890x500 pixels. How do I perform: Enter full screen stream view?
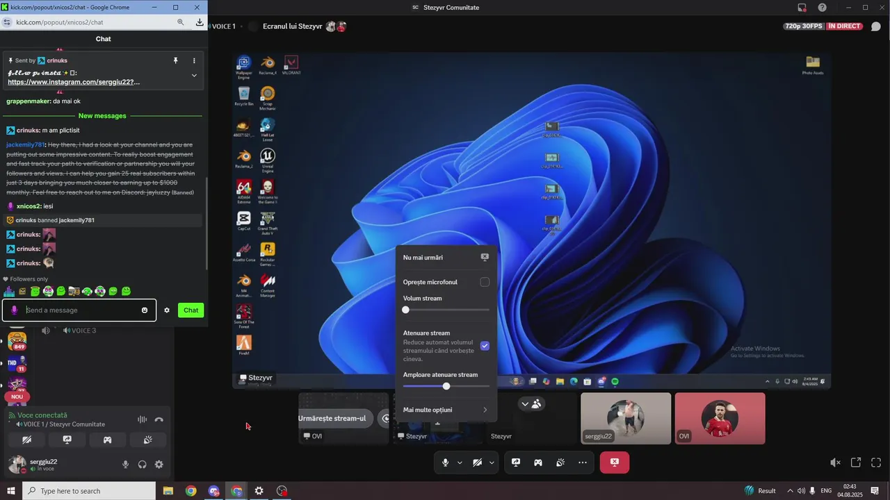coord(876,462)
